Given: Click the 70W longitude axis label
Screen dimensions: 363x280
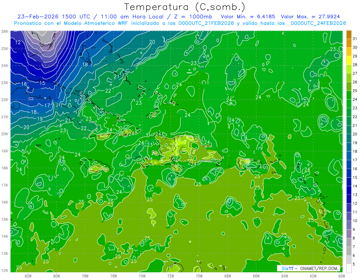Looking at the screenshot, I should point(199,276).
